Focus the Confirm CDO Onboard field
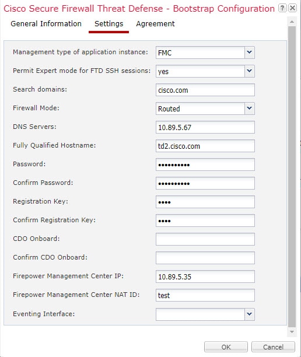This screenshot has width=301, height=357. pyautogui.click(x=205, y=258)
